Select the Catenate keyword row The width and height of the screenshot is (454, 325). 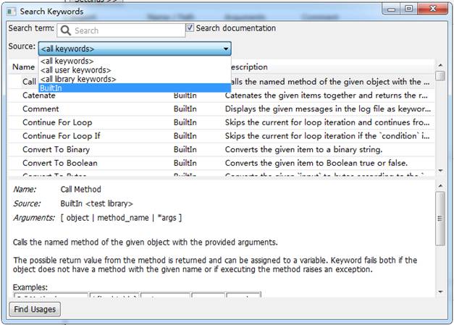[221, 96]
